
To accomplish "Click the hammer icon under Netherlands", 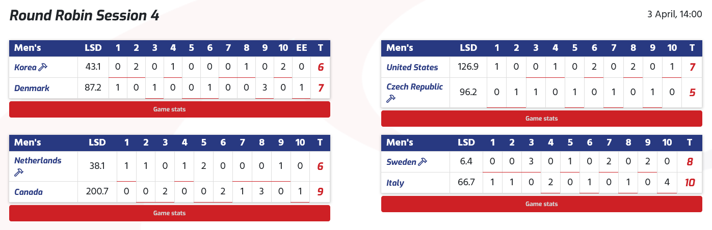I will 18,173.
